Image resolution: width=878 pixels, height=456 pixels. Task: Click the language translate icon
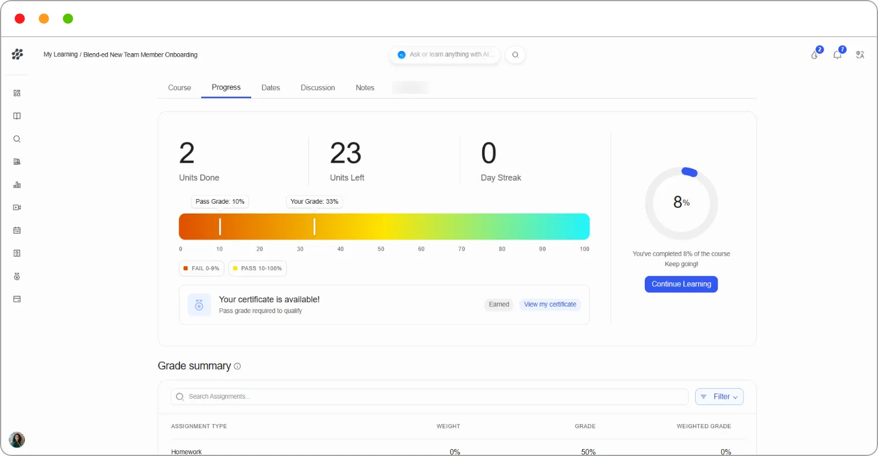860,54
